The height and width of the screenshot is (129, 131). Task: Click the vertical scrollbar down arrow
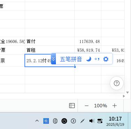pos(128,93)
